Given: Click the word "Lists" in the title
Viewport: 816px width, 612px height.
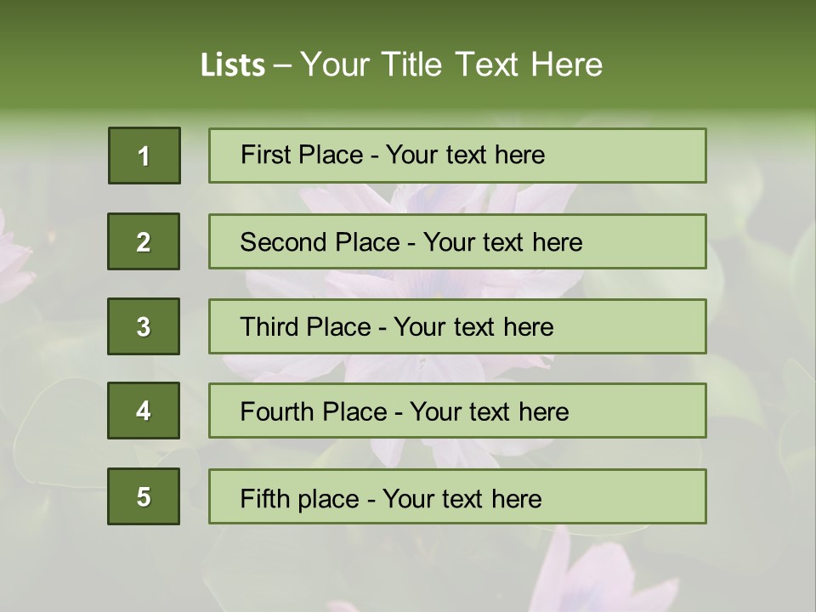Looking at the screenshot, I should coord(232,65).
